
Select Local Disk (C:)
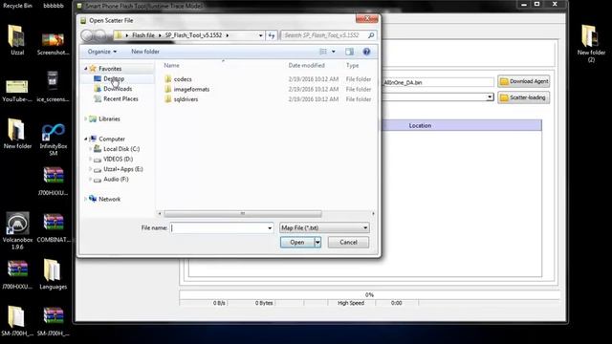pos(121,149)
